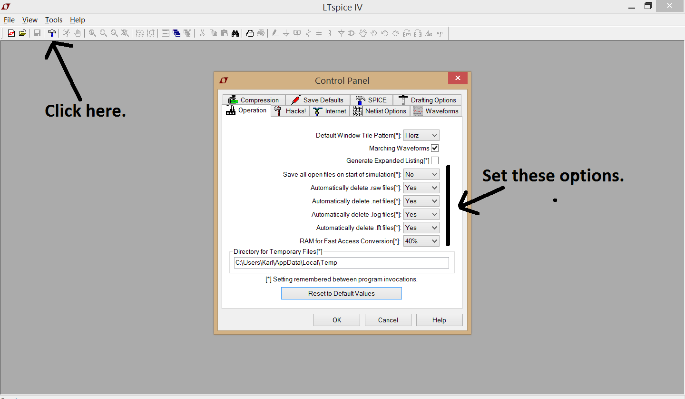Click the Find binoculars icon
Screen dimensions: 685x399
235,33
